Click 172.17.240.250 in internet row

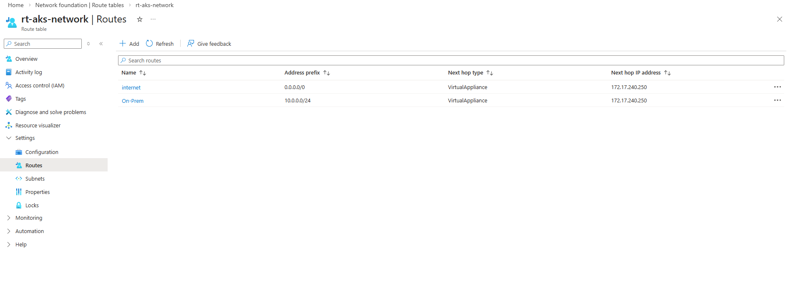click(x=629, y=87)
